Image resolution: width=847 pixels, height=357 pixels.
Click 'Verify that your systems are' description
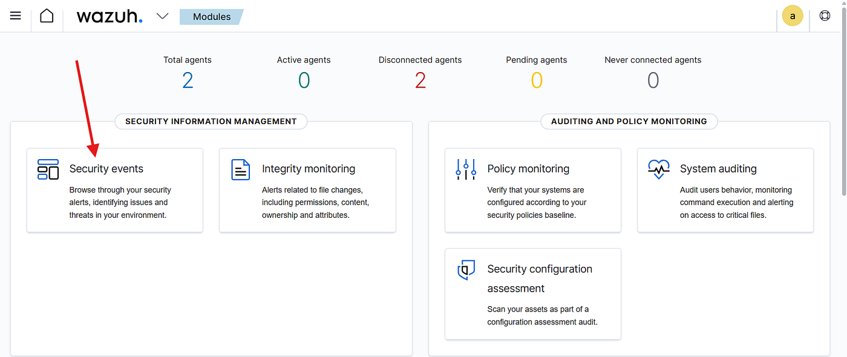(x=537, y=202)
